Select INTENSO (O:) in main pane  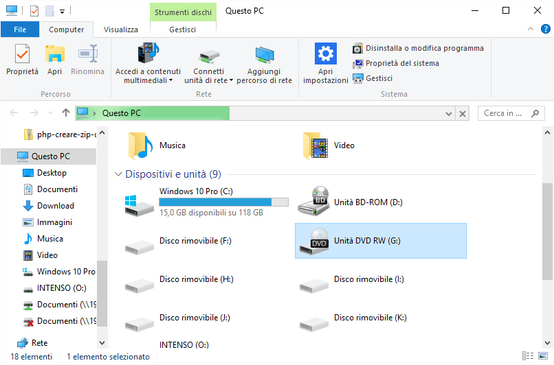point(184,344)
